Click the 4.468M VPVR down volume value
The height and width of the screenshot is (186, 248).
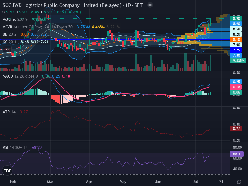98,27
